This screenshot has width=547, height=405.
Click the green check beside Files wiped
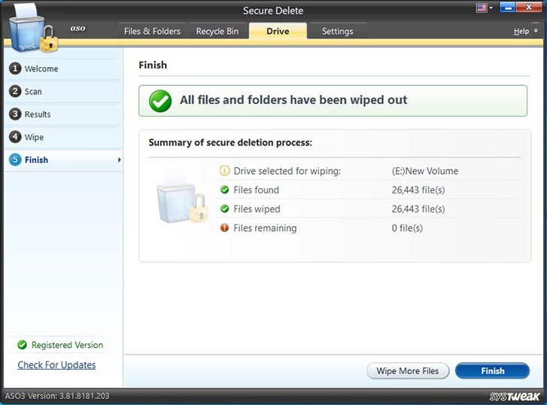224,209
